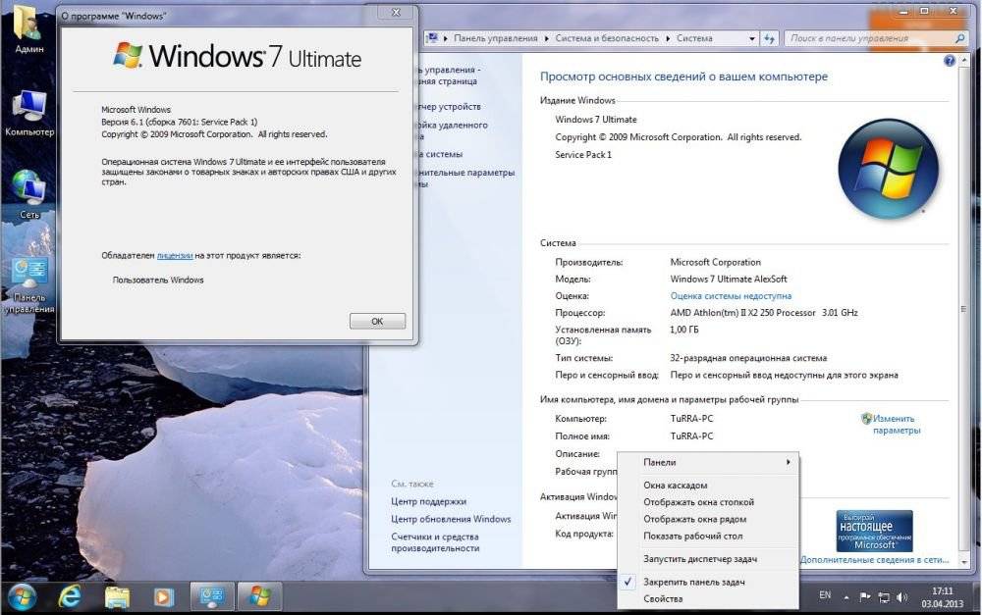
Task: Open the лицензии link in dialog
Action: pyautogui.click(x=175, y=255)
